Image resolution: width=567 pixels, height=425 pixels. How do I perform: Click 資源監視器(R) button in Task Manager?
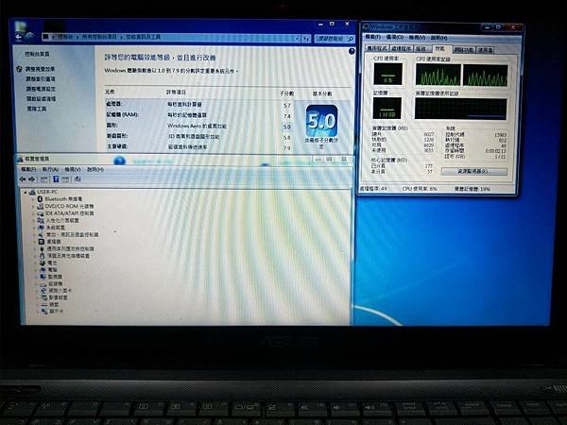click(x=473, y=171)
